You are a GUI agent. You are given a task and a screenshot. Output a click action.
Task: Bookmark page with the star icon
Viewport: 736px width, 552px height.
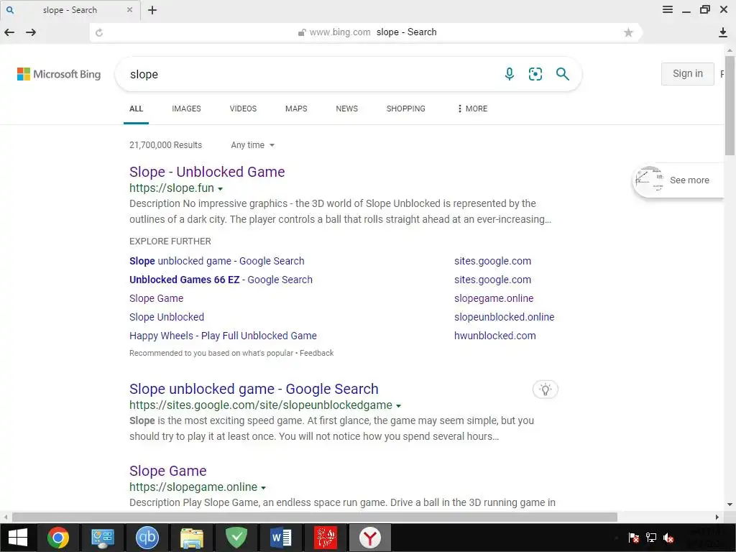pos(628,32)
